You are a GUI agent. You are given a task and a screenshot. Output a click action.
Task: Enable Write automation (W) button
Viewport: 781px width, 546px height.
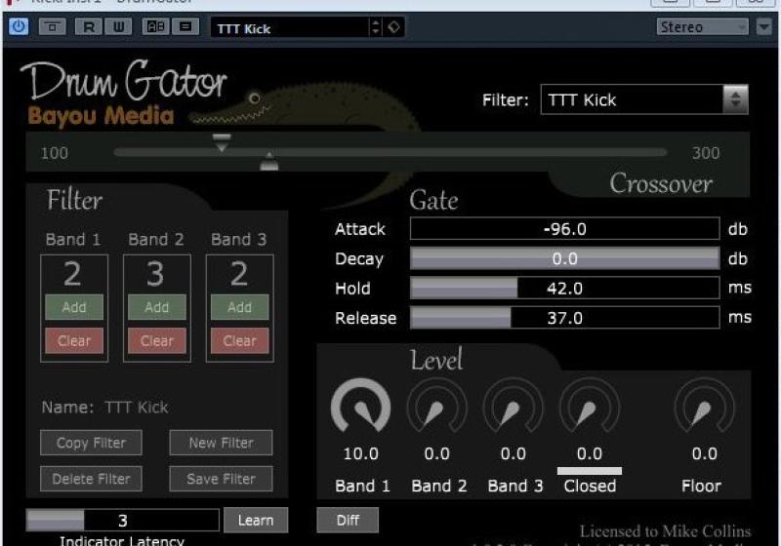117,27
